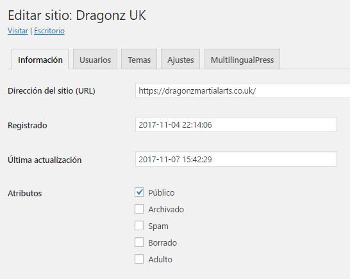
Task: Click the Borrado label text
Action: pos(163,242)
